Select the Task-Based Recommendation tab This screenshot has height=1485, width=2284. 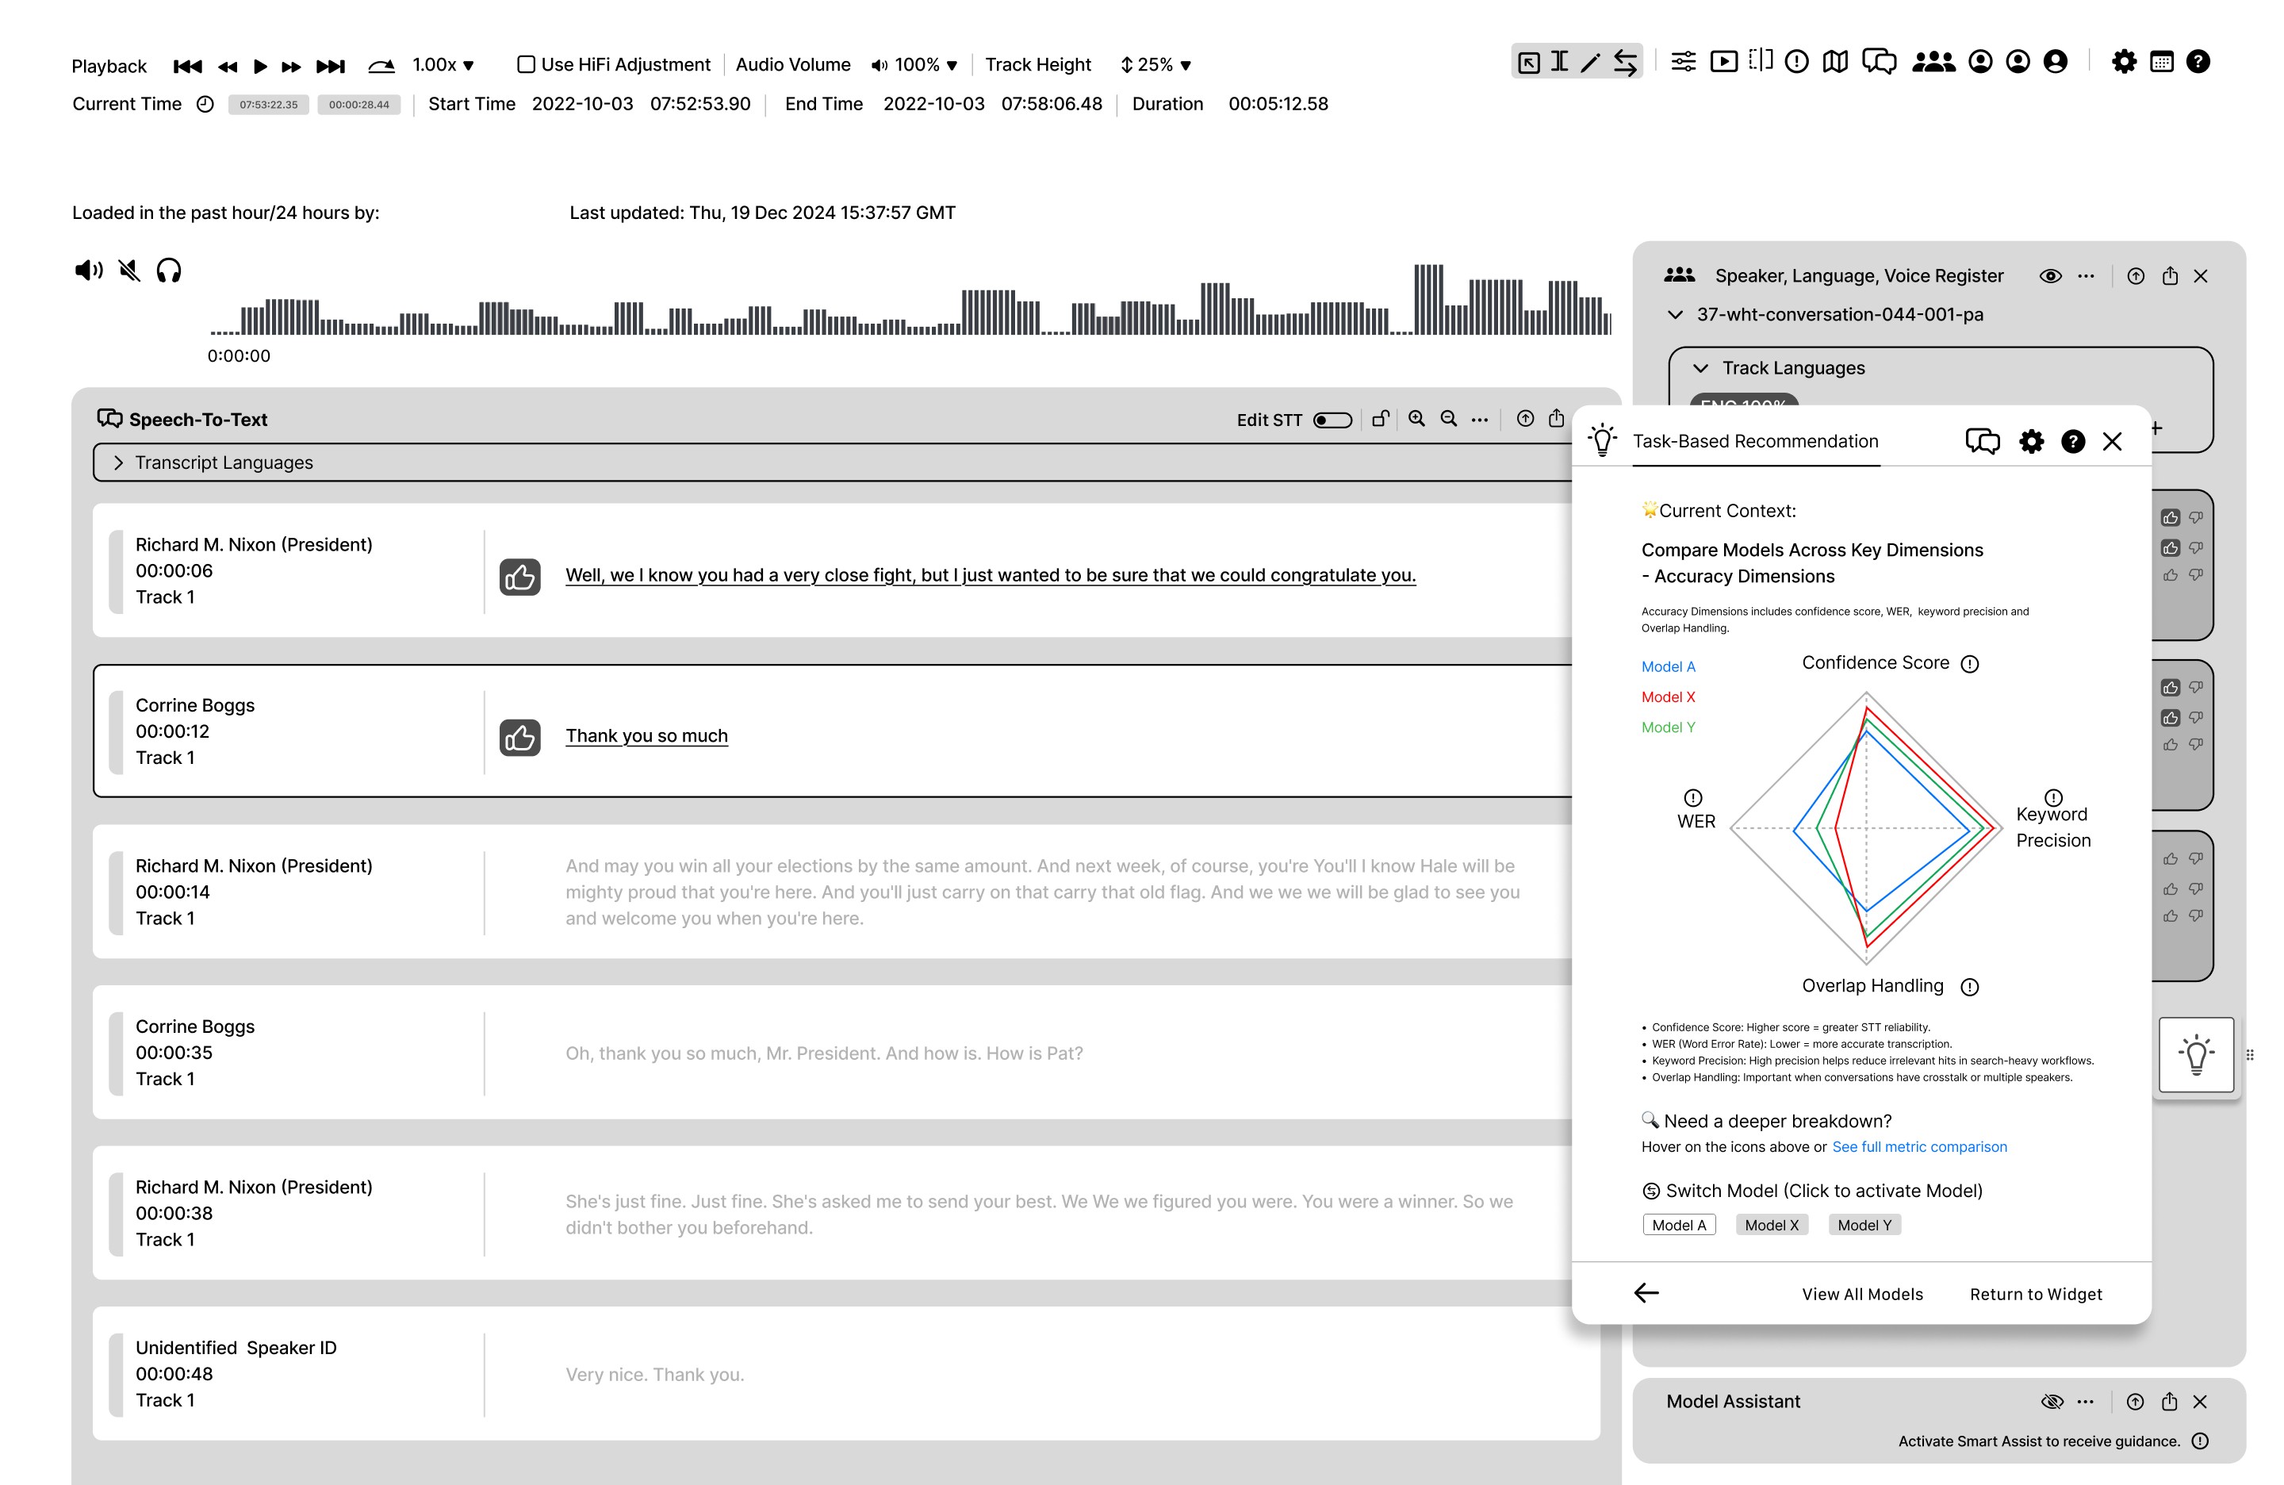pos(1755,442)
